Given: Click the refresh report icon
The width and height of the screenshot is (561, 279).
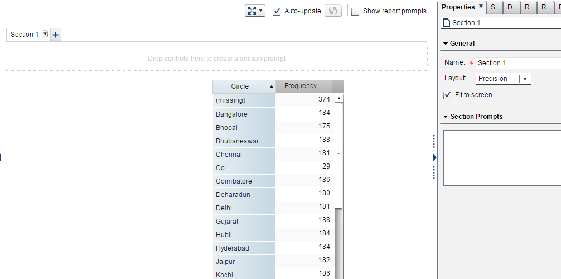Looking at the screenshot, I should pyautogui.click(x=333, y=11).
